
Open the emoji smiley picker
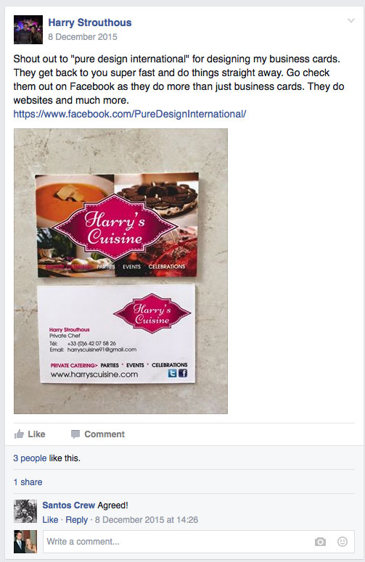point(343,542)
